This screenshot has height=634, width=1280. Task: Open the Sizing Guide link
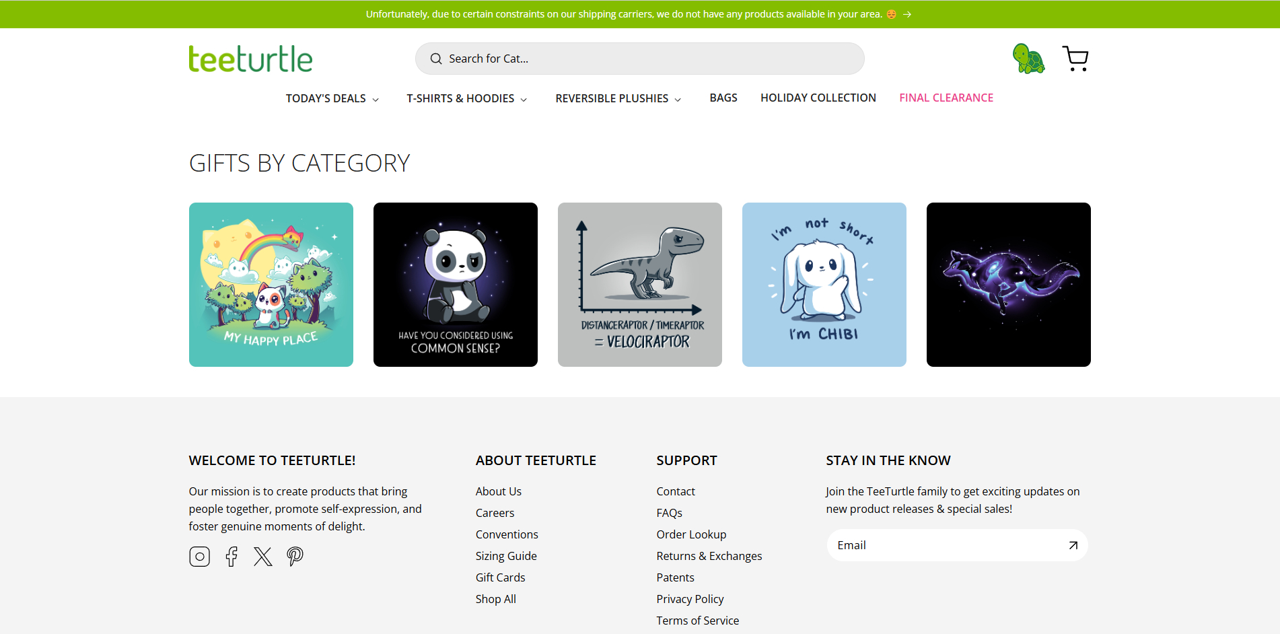tap(506, 556)
